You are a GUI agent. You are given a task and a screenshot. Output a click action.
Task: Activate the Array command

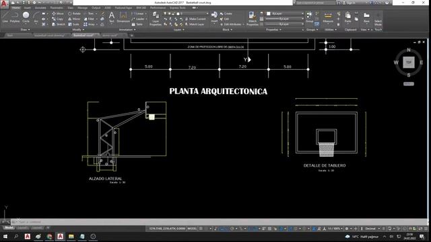coord(90,24)
